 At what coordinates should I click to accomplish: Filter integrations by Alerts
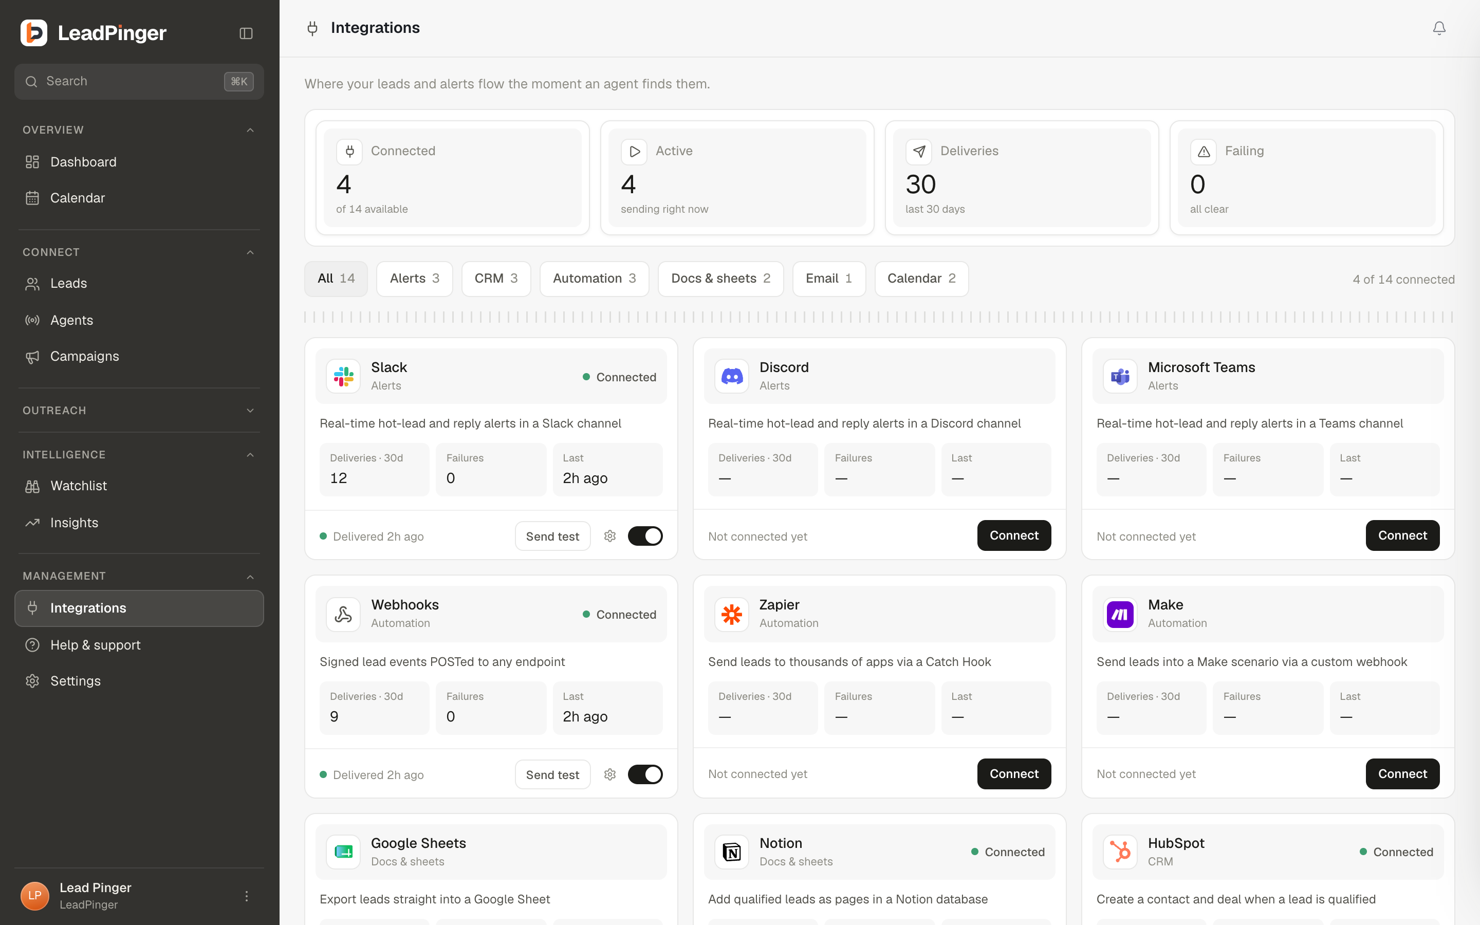point(415,279)
